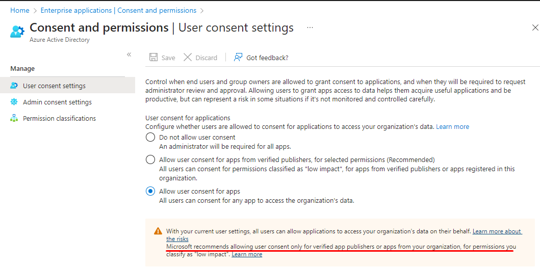The image size is (540, 268).
Task: Click chevron after Home in breadcrumb
Action: click(35, 11)
